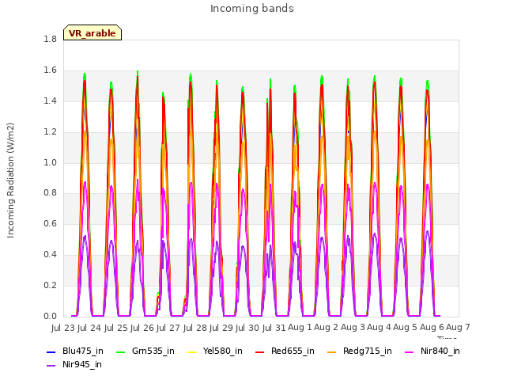
Task: Toggle Blu475_in legend entry
Action: tap(75, 351)
